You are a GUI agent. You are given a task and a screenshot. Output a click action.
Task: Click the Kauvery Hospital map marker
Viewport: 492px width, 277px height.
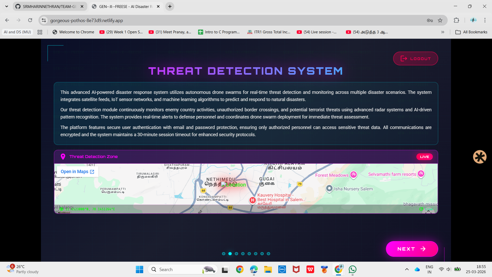(x=253, y=200)
